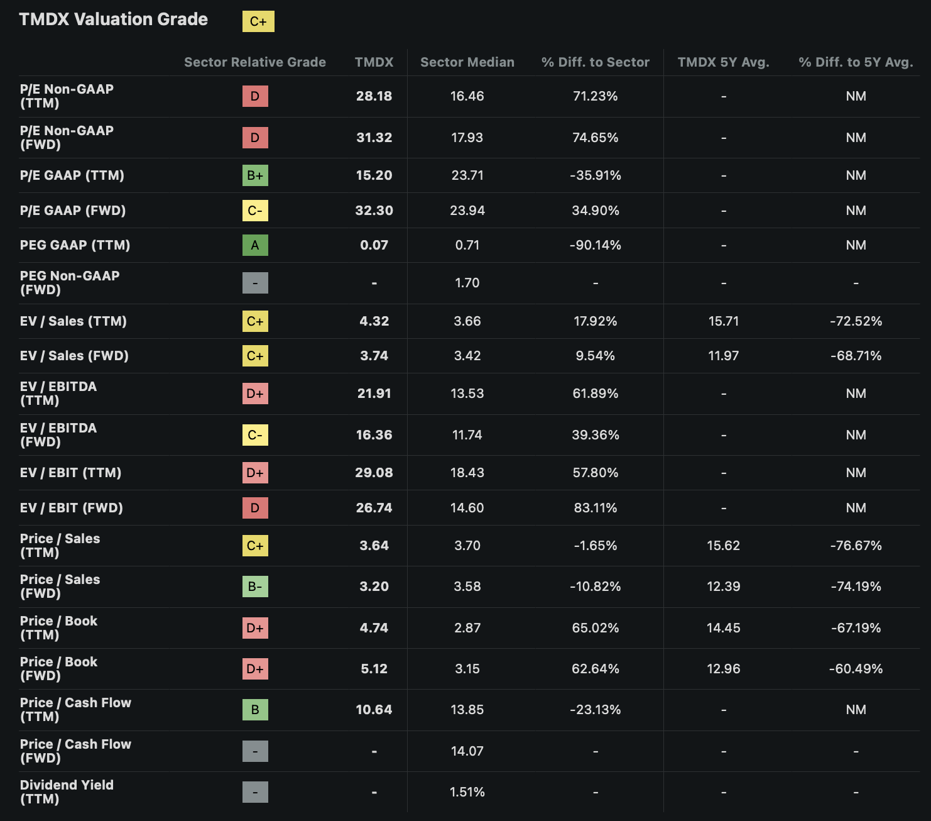Click the 5Y difference value -72.52%
This screenshot has width=931, height=821.
point(856,321)
